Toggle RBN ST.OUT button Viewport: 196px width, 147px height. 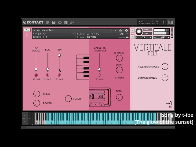(59, 75)
